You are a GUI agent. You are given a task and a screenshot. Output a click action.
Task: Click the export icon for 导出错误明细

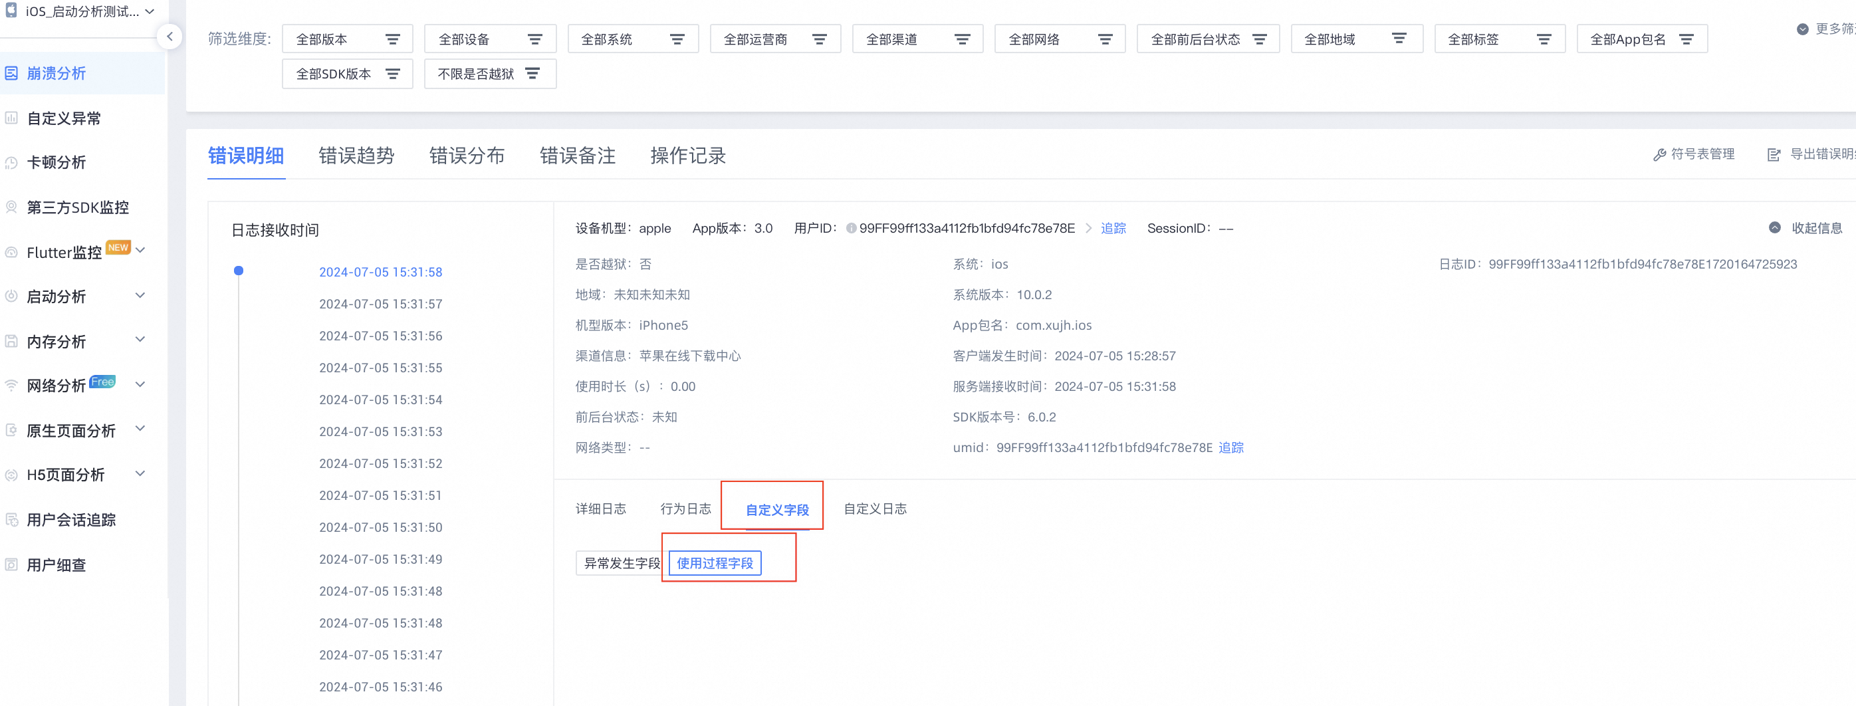1774,154
